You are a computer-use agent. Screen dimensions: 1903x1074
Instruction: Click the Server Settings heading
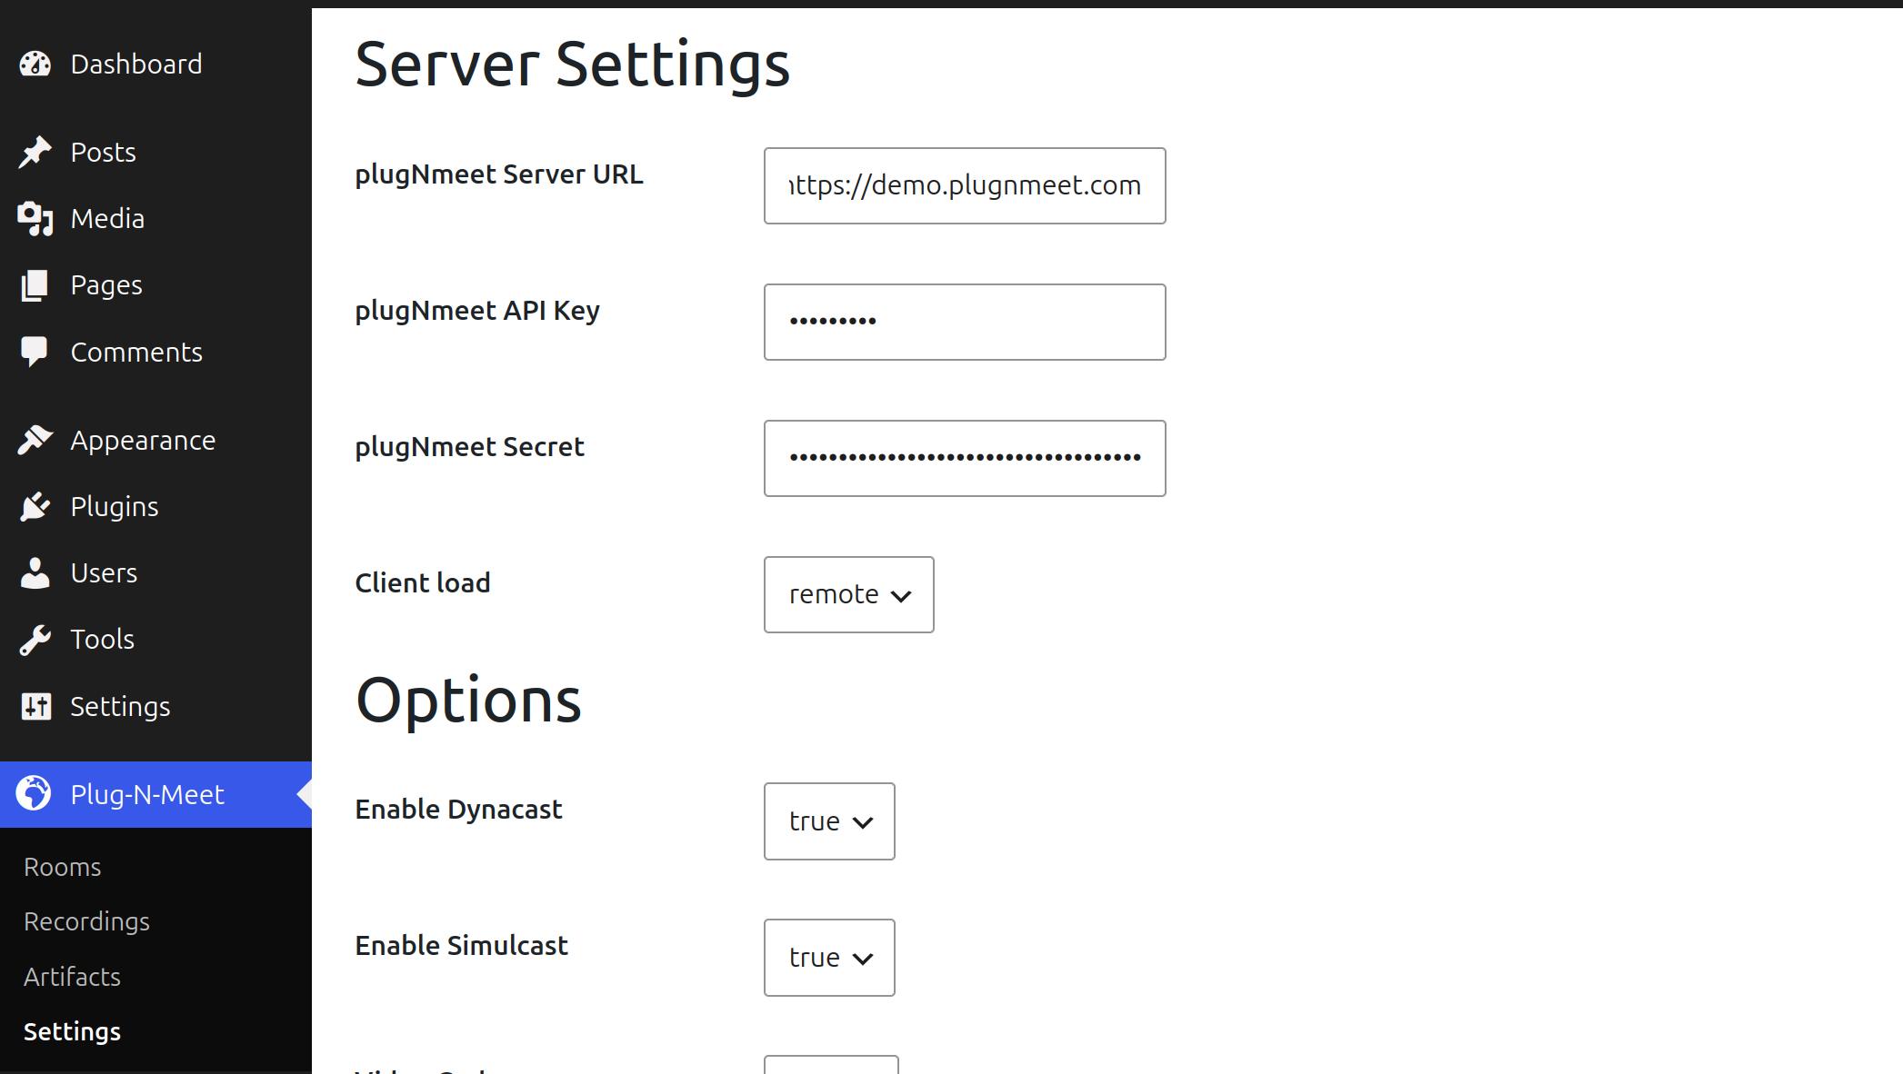(573, 65)
